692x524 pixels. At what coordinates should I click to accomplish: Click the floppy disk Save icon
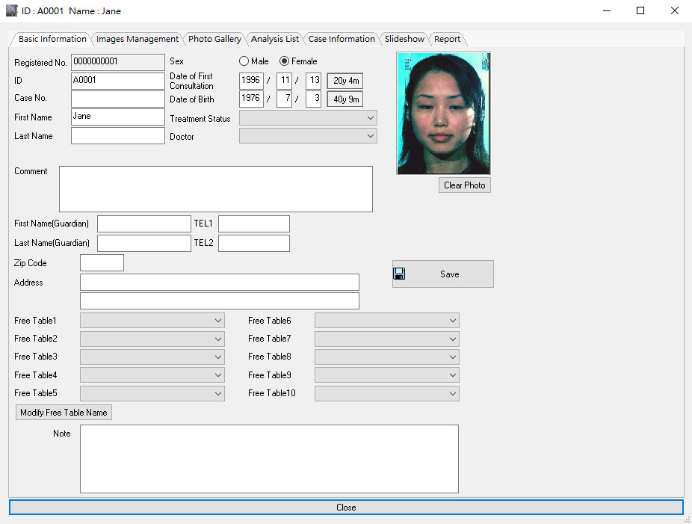click(399, 274)
